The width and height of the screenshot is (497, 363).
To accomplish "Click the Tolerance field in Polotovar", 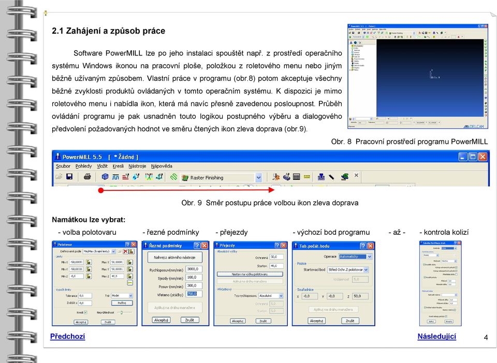I will tap(85, 296).
